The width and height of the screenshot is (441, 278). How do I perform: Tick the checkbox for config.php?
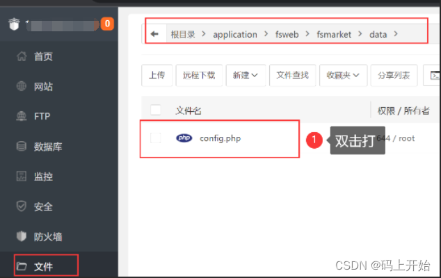click(x=156, y=138)
